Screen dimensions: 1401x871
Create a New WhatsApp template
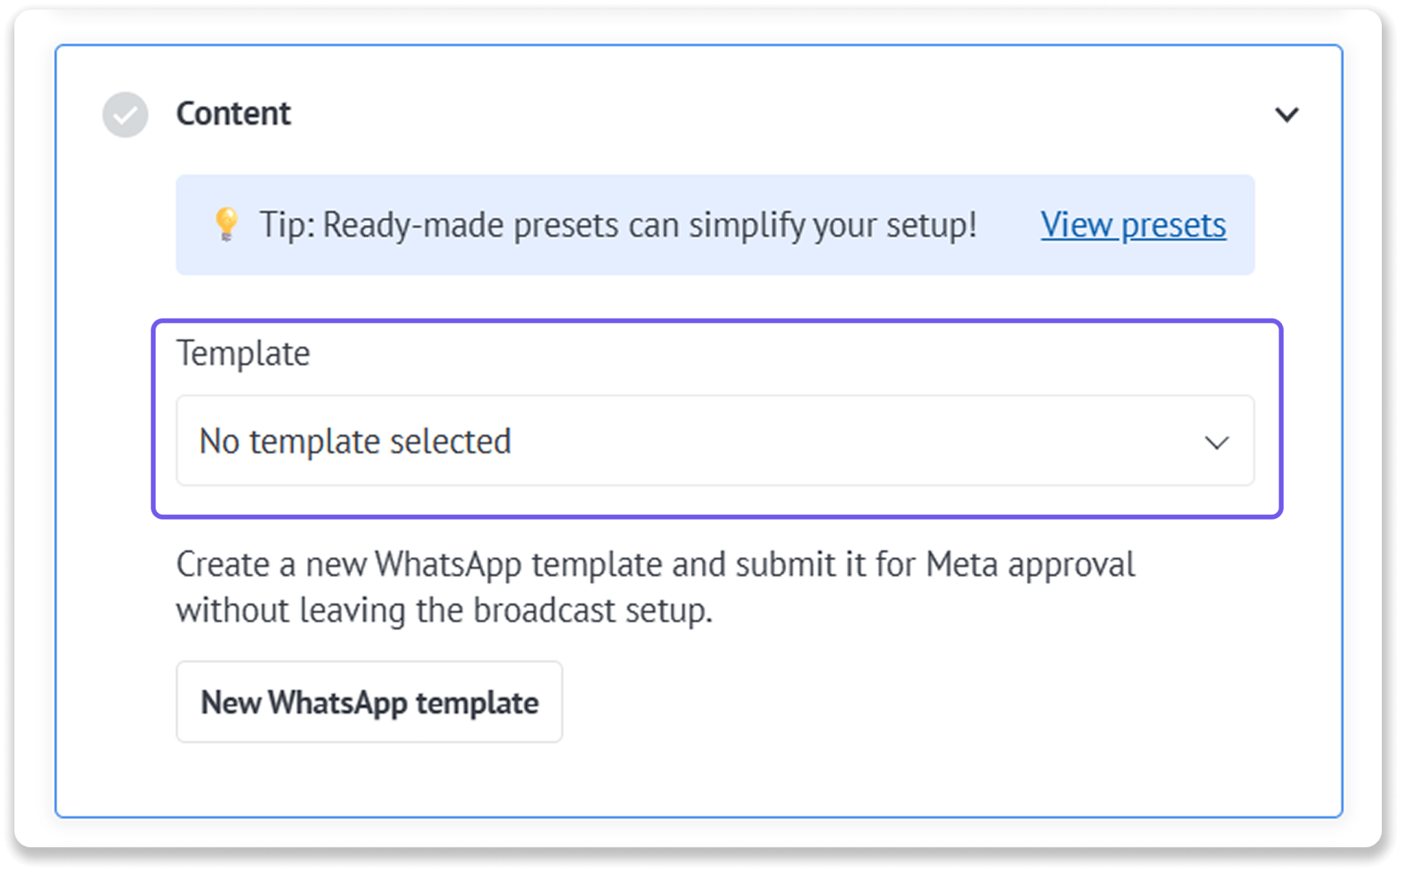pos(369,701)
